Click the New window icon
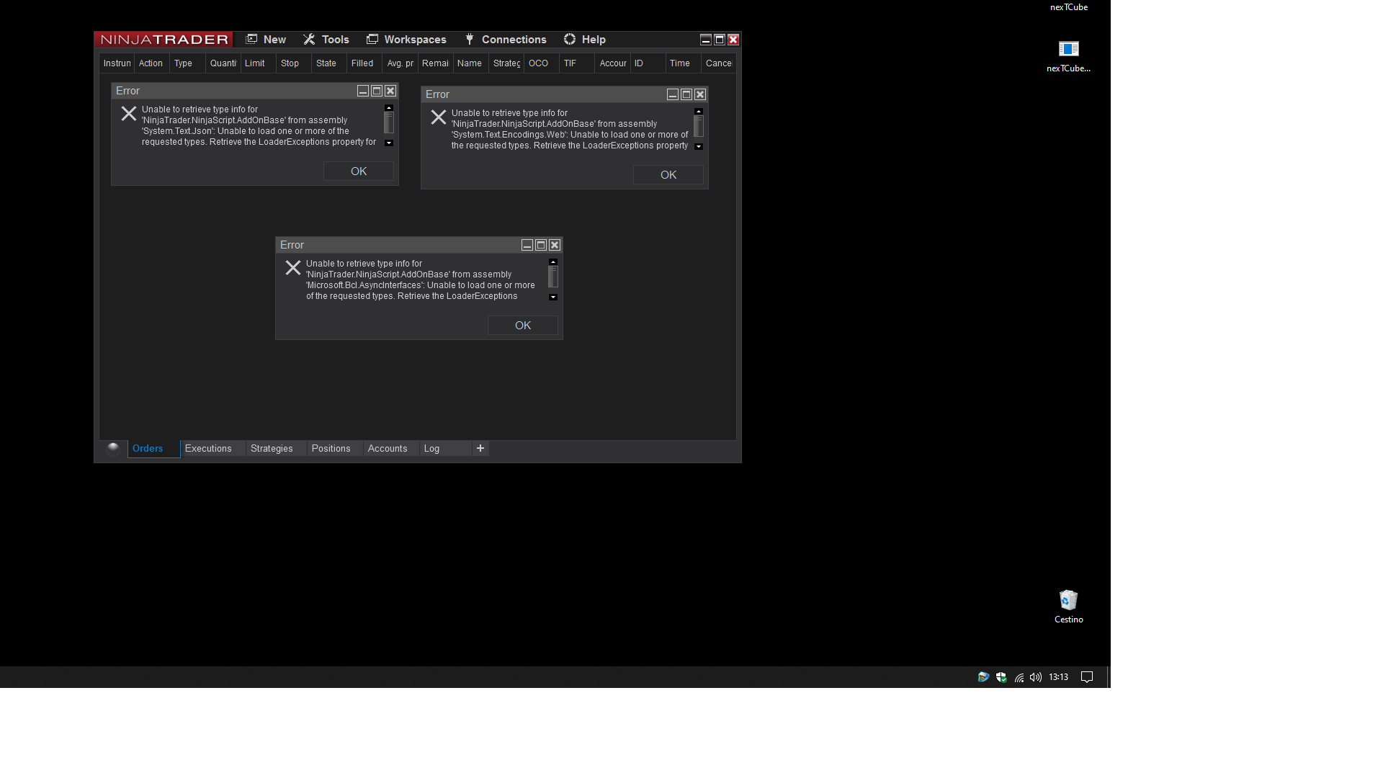Screen dimensions: 1383x778 (251, 39)
